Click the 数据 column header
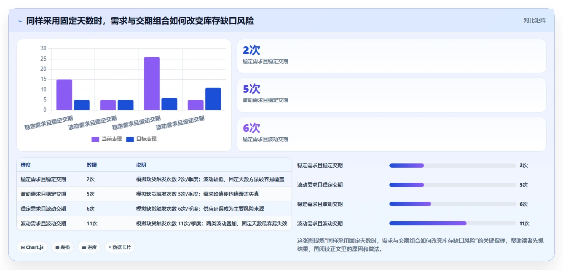This screenshot has height=270, width=563. pos(91,165)
